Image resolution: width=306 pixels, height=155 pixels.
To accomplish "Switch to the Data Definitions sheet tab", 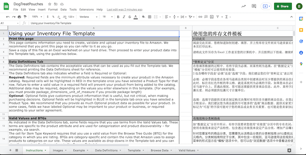I will (x=108, y=151).
